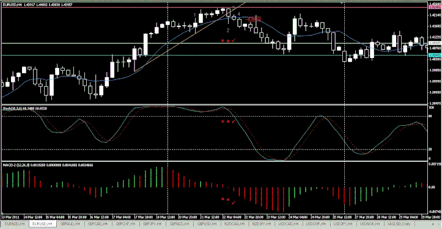Click the pink price label on price axis

pos(435,7)
